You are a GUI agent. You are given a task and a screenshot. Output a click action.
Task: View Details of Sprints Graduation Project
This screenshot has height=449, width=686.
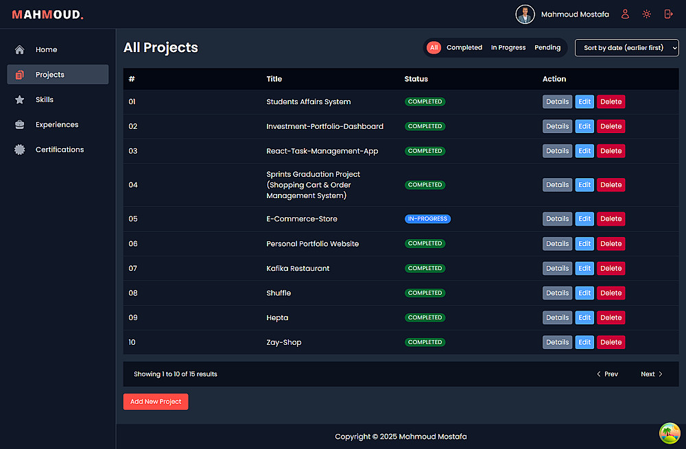pyautogui.click(x=557, y=185)
